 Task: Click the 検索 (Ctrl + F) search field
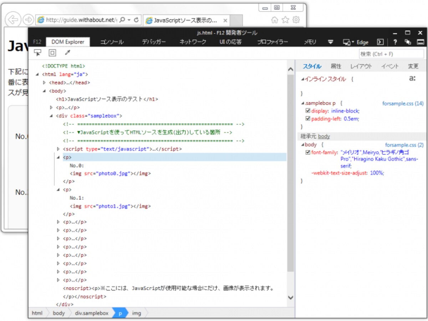coord(391,54)
